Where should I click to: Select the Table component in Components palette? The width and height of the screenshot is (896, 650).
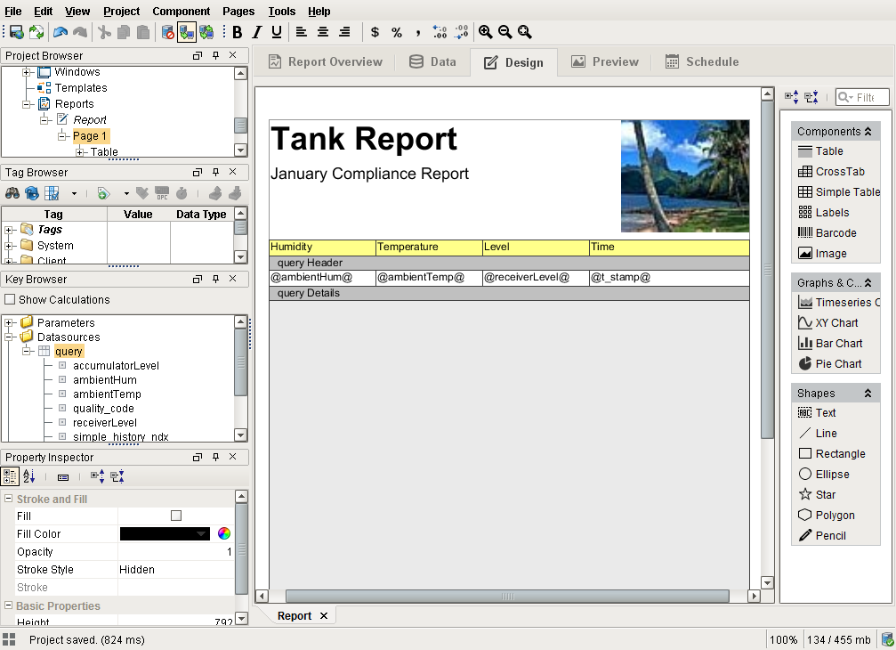click(823, 150)
